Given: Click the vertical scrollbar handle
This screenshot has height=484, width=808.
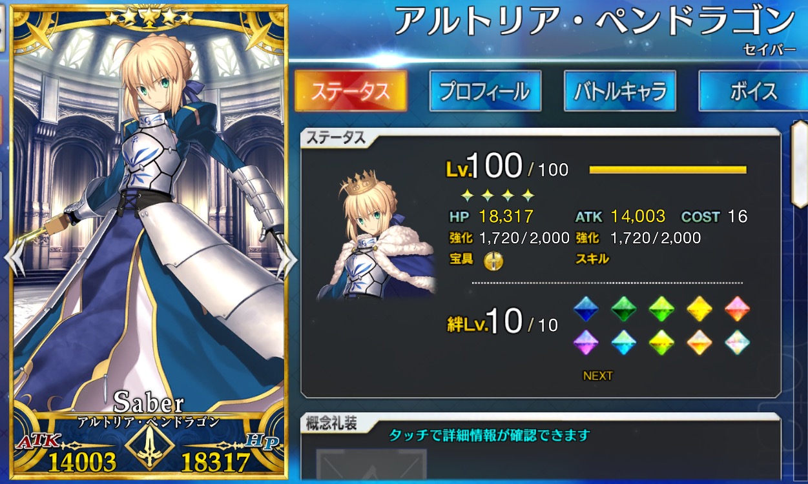Looking at the screenshot, I should 800,164.
